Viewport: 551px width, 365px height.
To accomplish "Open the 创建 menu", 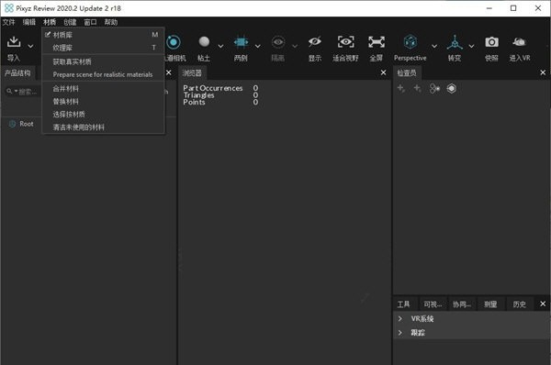I will (x=70, y=22).
